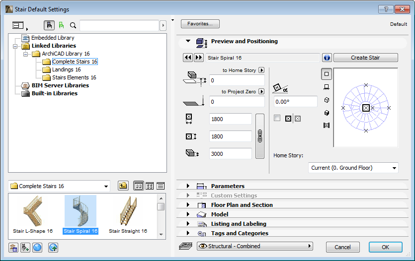This screenshot has width=415, height=261.
Task: Click the home story elevation field
Action: [x=237, y=80]
